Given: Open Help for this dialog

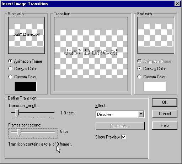Looking at the screenshot, I should pyautogui.click(x=165, y=125).
